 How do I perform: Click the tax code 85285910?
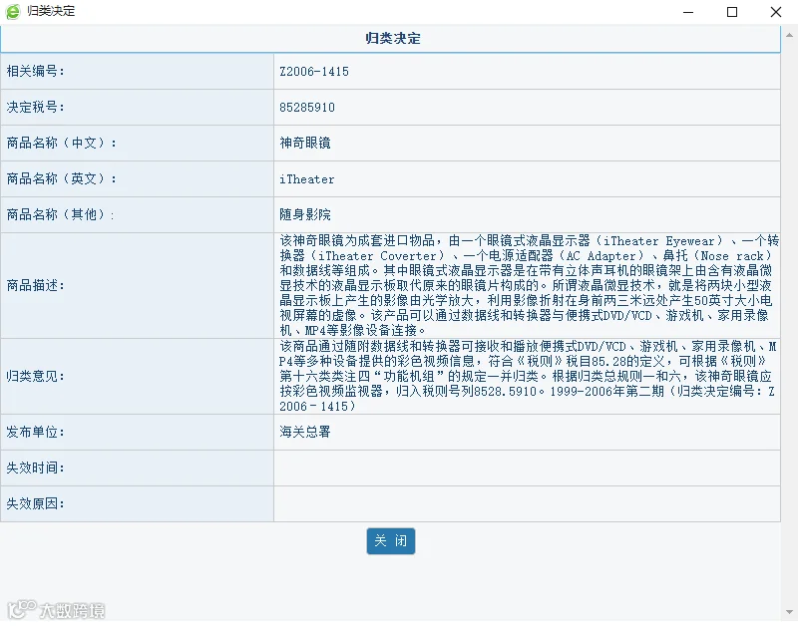(307, 108)
